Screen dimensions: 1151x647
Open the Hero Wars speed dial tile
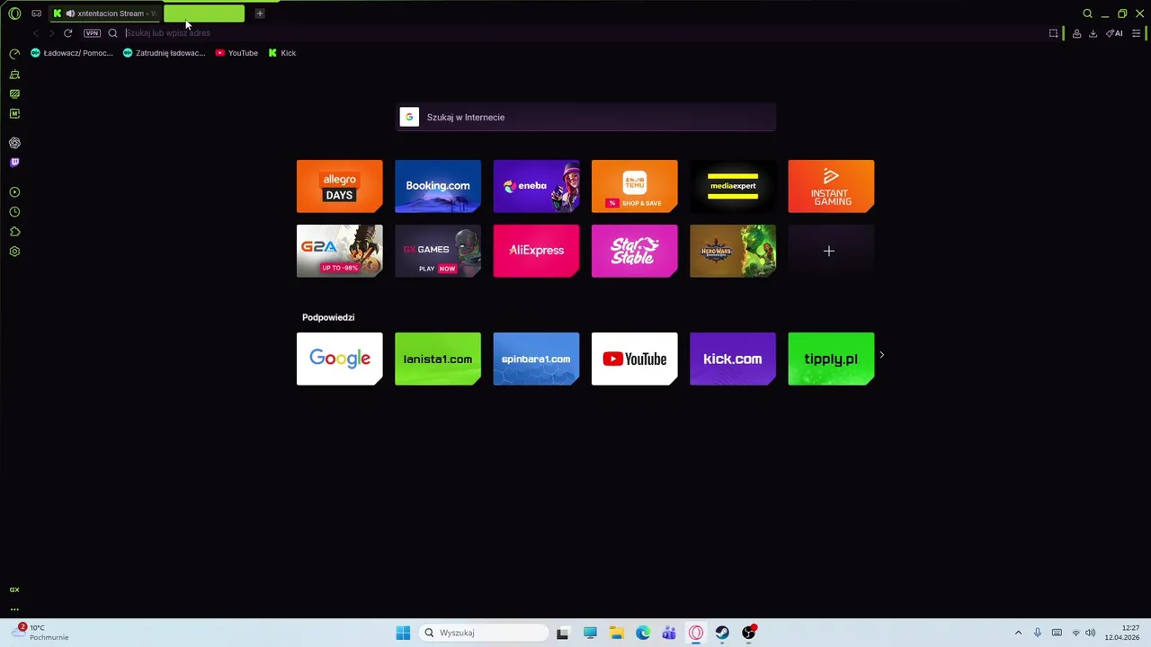pyautogui.click(x=733, y=251)
